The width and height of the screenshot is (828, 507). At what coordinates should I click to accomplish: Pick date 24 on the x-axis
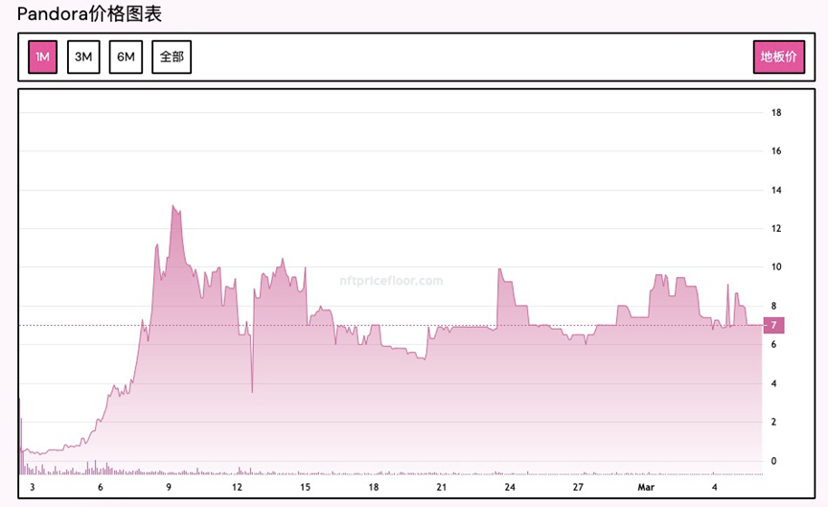coord(510,488)
